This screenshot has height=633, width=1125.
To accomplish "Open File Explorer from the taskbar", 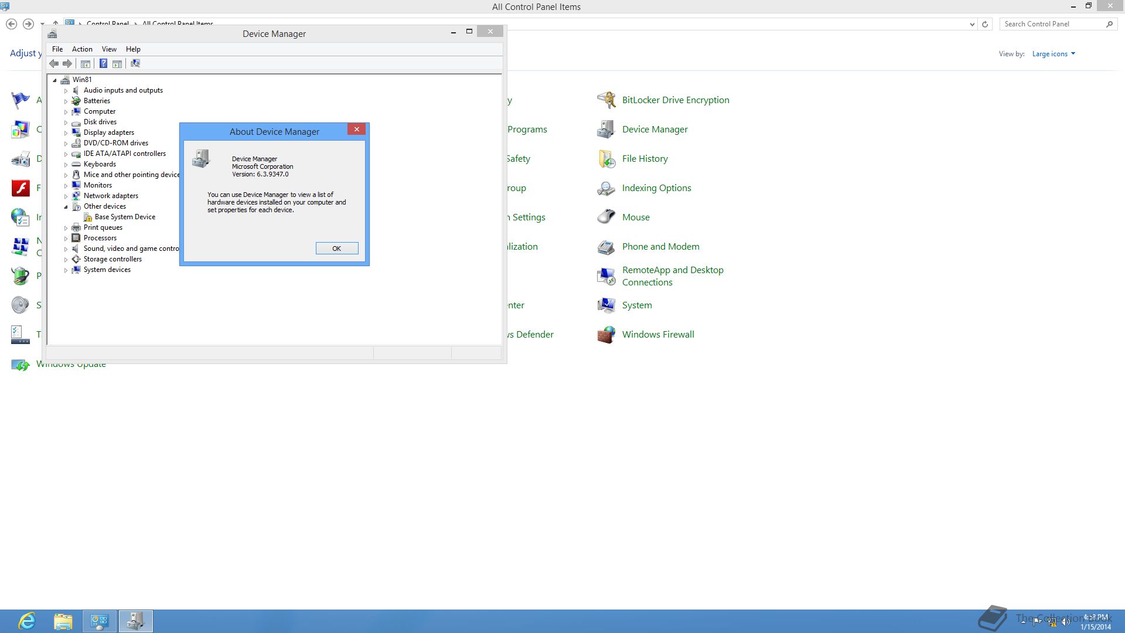I will pyautogui.click(x=63, y=621).
